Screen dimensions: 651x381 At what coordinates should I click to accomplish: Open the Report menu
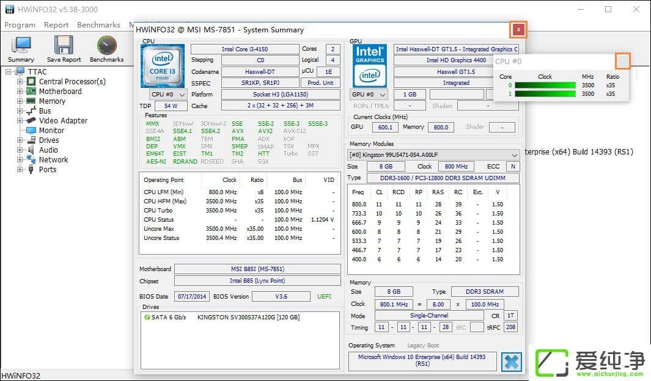[56, 24]
